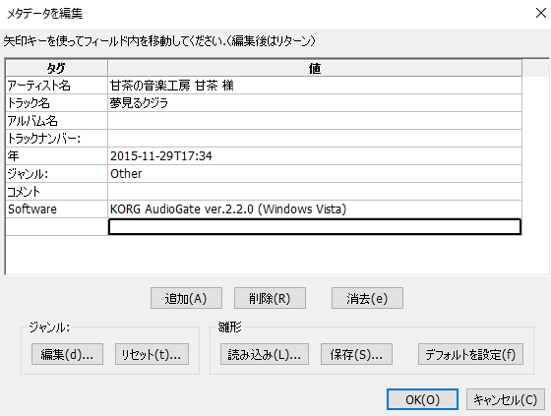551x416 pixels.
Task: Select genre value Other
Action: (x=315, y=173)
